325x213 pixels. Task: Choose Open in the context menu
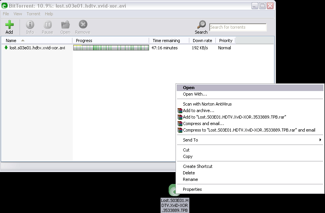pos(250,88)
